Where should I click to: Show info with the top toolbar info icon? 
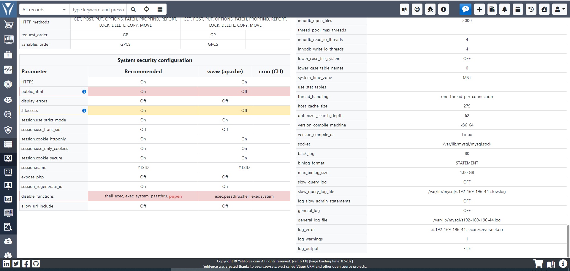(443, 9)
